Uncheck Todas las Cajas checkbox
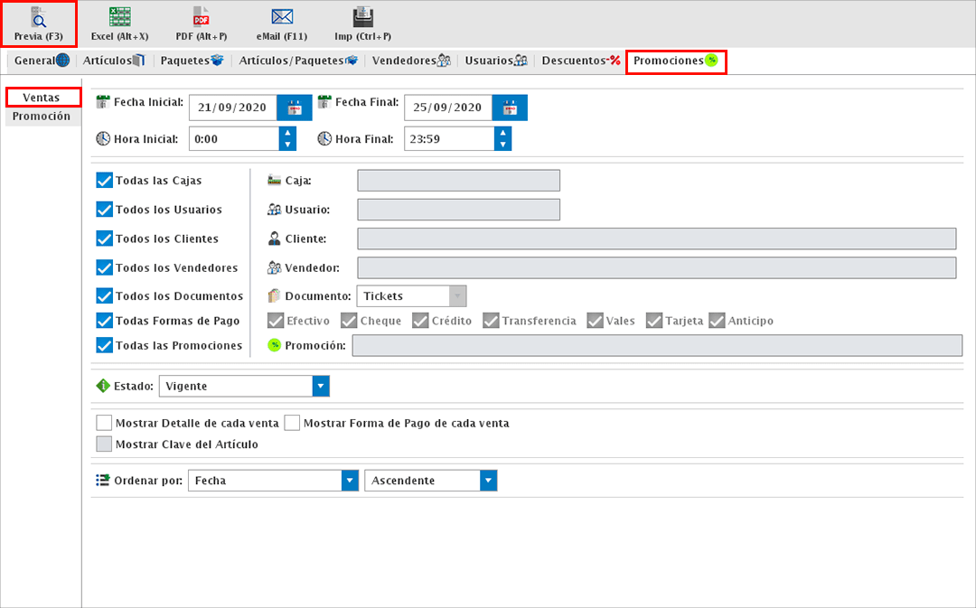Viewport: 976px width, 608px height. point(104,181)
